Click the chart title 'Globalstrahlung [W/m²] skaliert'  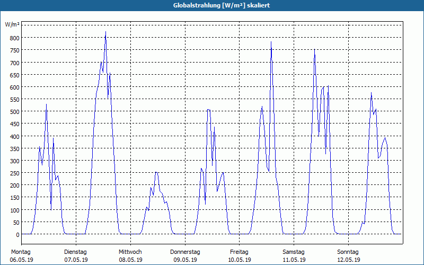click(x=222, y=5)
